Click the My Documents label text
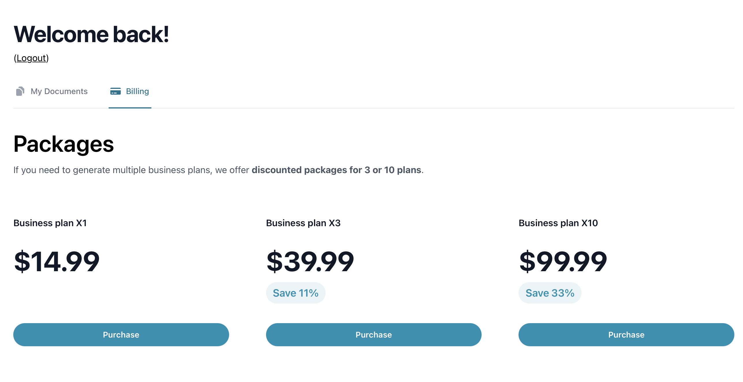The image size is (743, 382). [x=59, y=91]
